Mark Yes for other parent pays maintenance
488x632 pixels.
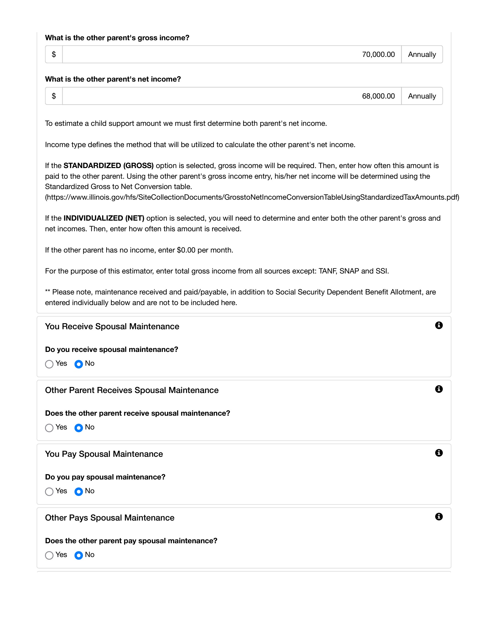49,555
